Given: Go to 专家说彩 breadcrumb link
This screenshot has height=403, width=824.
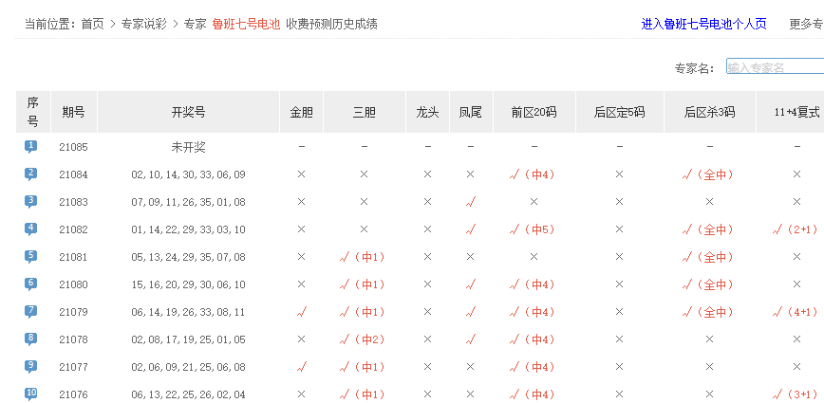Looking at the screenshot, I should point(143,24).
